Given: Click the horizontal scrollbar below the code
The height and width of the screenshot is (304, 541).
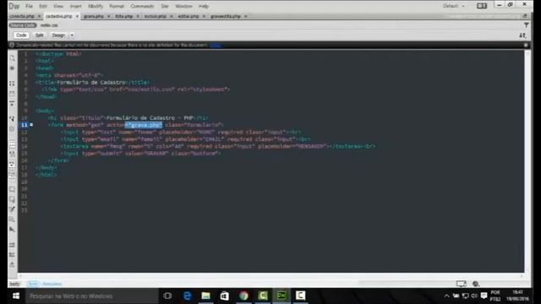Looking at the screenshot, I should 271,275.
